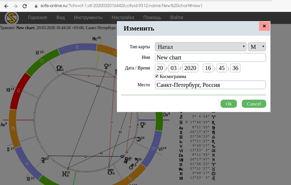
Task: Open the Инструменты menu
Action: [88, 17]
